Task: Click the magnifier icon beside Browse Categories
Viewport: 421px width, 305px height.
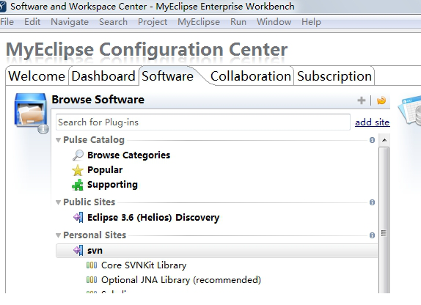Action: 78,155
